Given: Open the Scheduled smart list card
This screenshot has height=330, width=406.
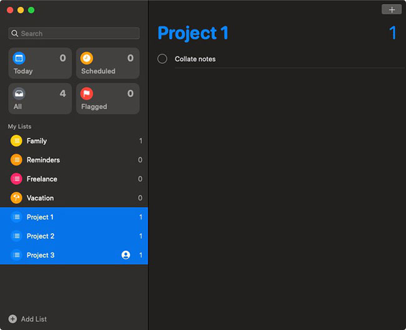Looking at the screenshot, I should click(107, 63).
